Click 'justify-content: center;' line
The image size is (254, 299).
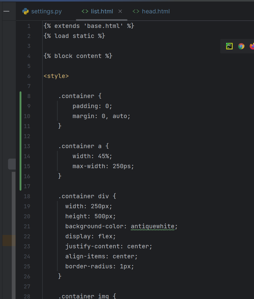point(109,246)
